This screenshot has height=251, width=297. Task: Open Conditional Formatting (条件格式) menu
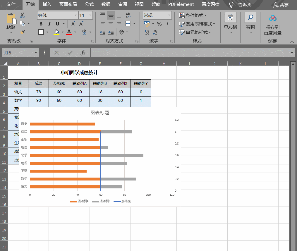(193, 15)
